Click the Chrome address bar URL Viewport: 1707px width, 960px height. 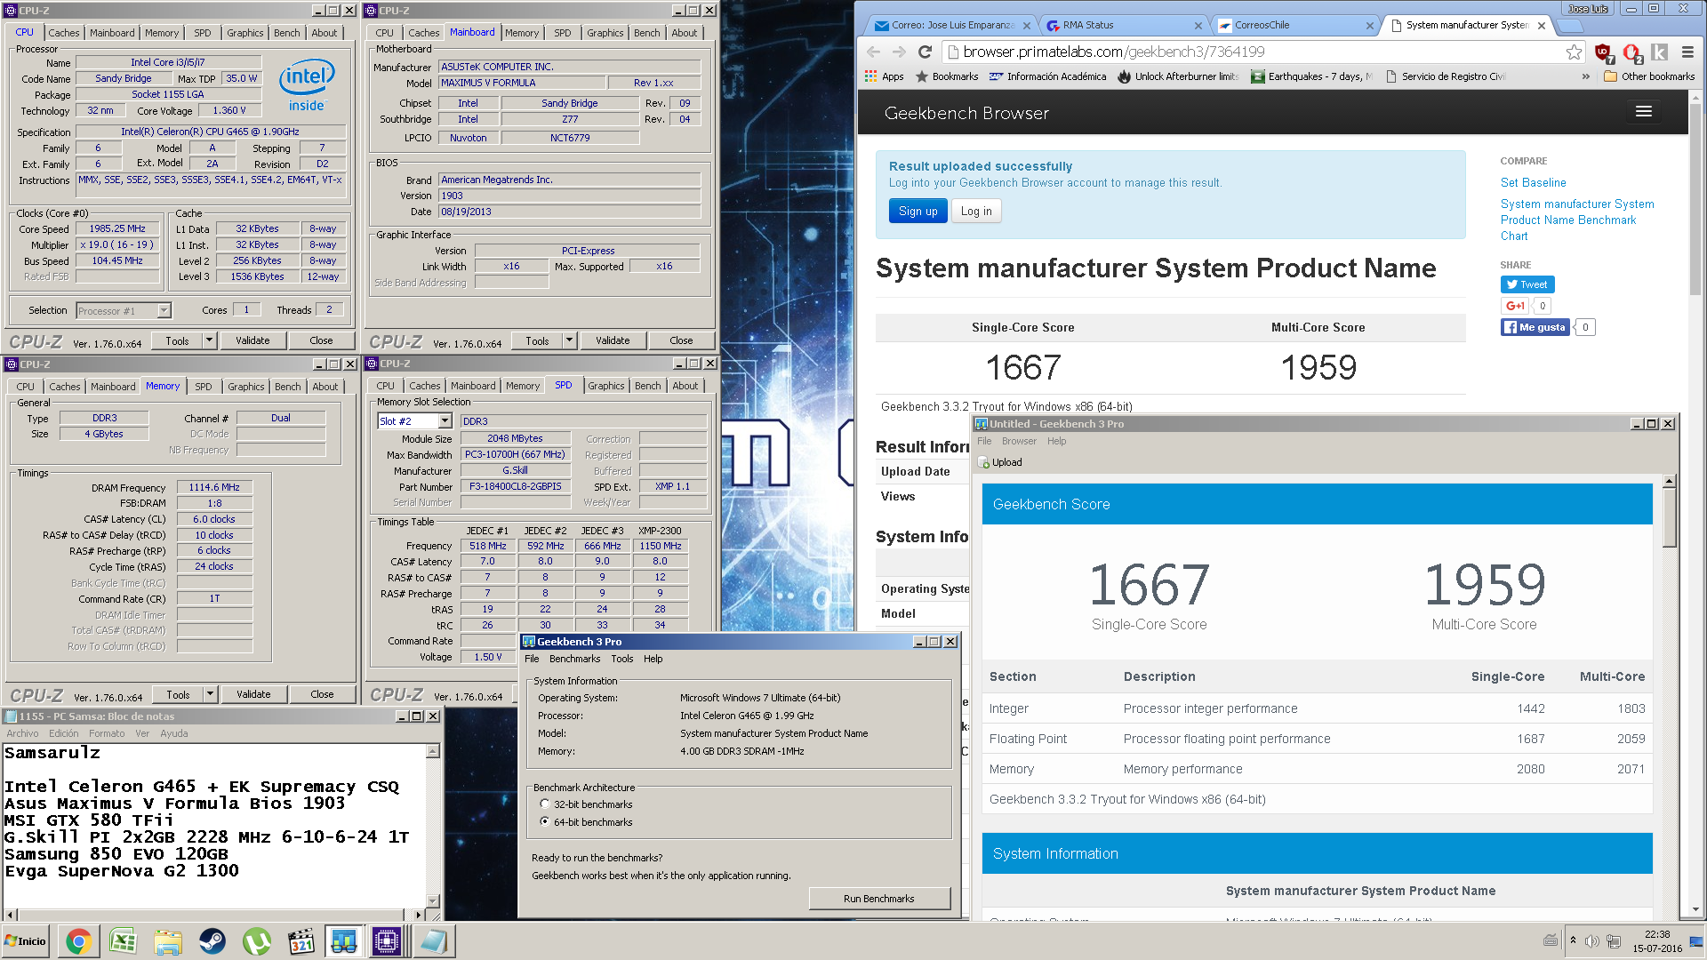point(1113,52)
